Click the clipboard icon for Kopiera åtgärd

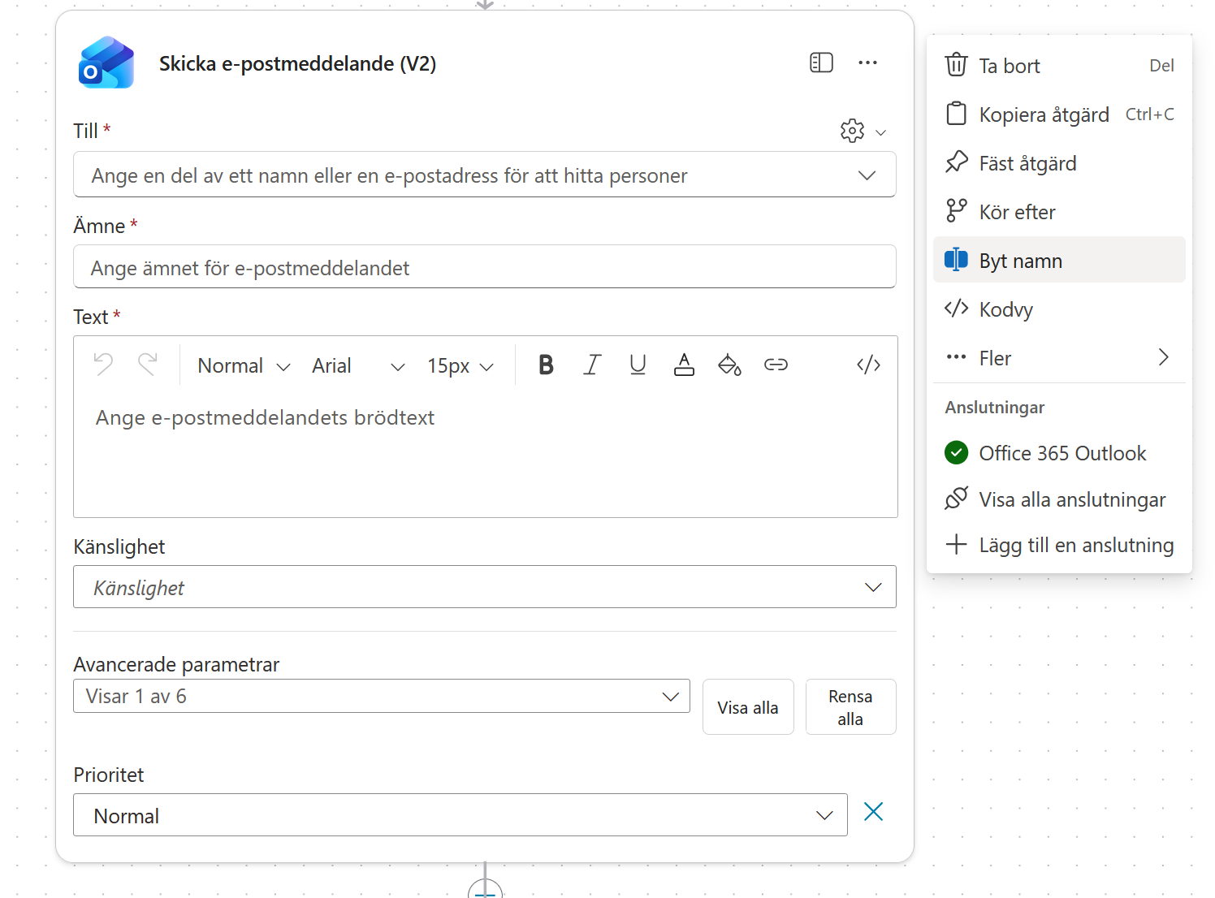(956, 114)
